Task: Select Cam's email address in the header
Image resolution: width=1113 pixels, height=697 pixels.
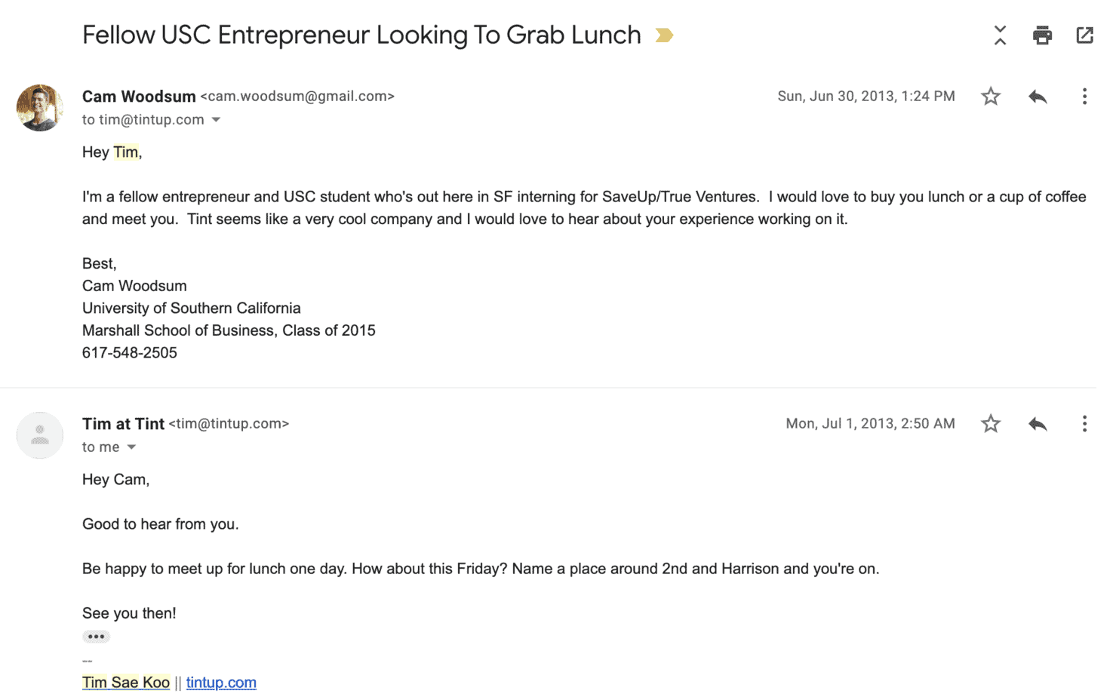Action: click(x=297, y=96)
